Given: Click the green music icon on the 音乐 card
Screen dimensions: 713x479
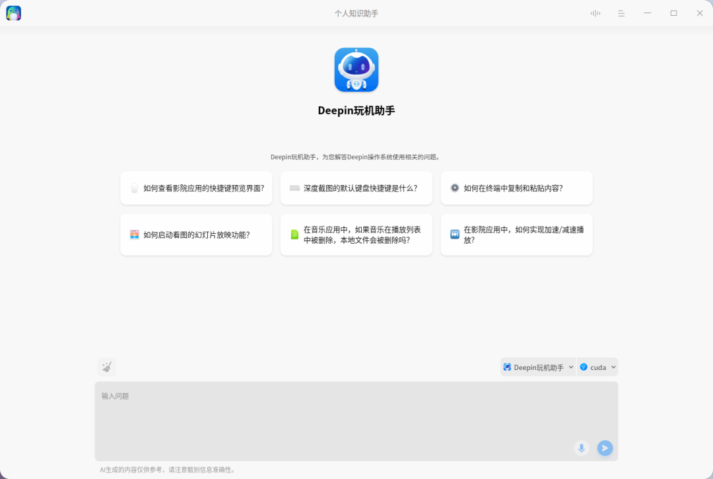Looking at the screenshot, I should (x=294, y=235).
